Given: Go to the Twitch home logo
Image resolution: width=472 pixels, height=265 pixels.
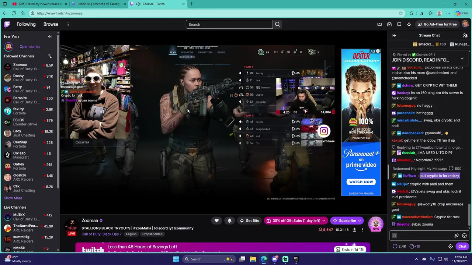Looking at the screenshot, I should tap(7, 24).
